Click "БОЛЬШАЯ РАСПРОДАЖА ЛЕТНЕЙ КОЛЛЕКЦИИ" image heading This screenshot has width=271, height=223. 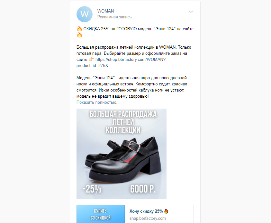pos(123,122)
